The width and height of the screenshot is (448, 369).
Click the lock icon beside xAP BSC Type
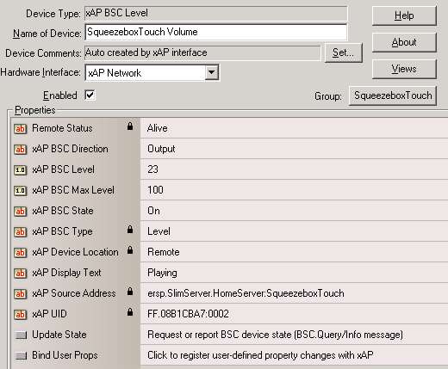(130, 229)
